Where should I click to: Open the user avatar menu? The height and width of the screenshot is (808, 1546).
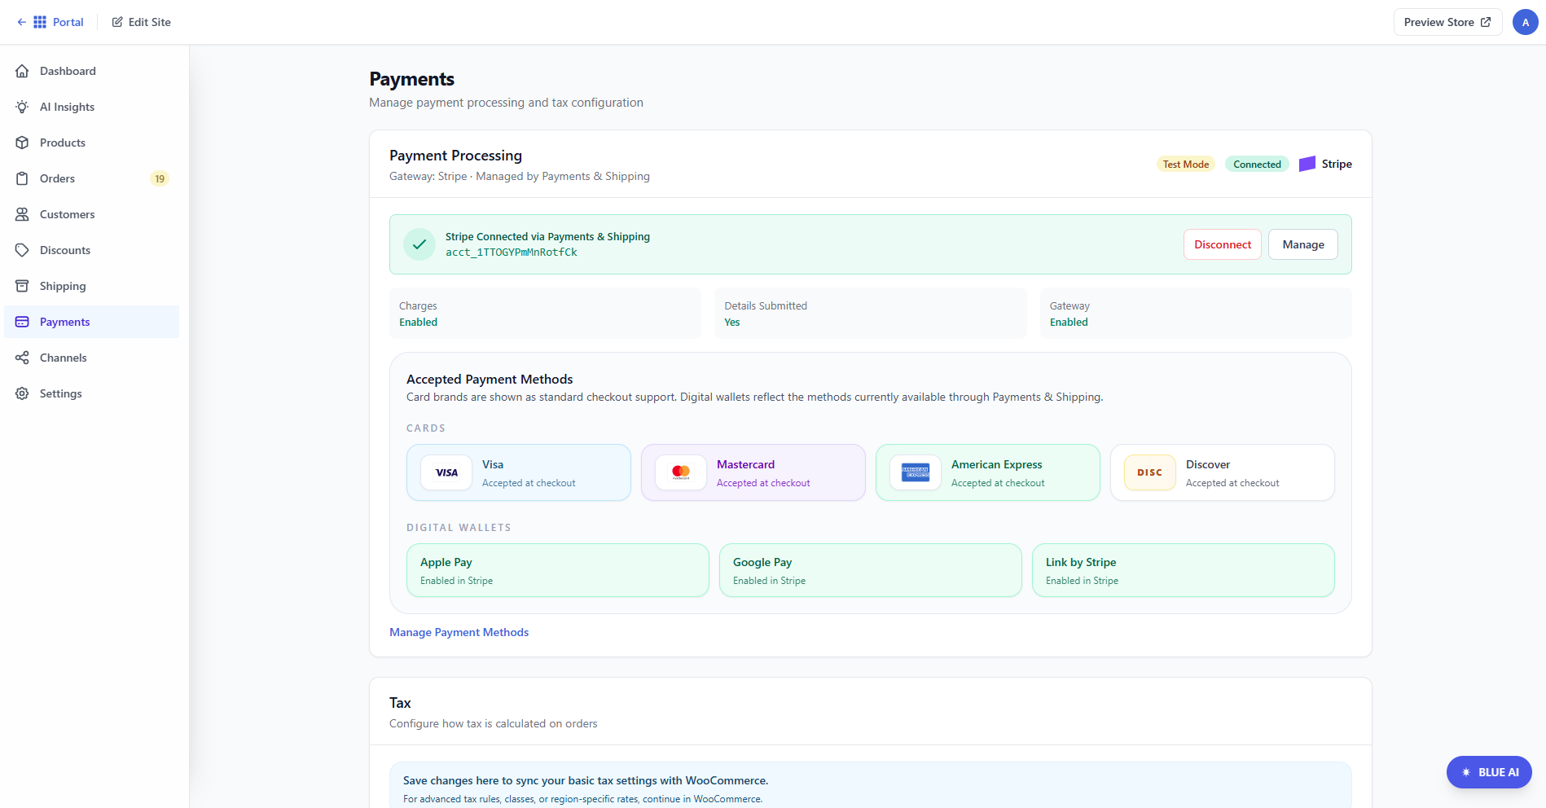1526,22
